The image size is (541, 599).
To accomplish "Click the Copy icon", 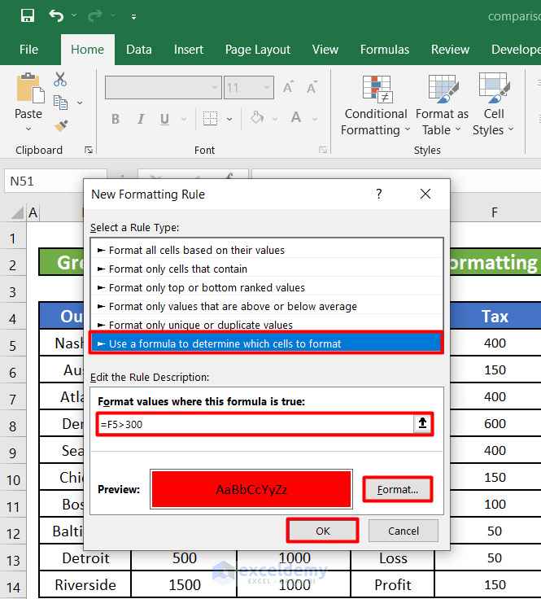I will click(60, 103).
